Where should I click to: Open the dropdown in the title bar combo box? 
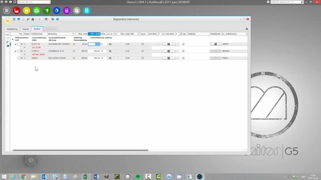click(x=49, y=2)
